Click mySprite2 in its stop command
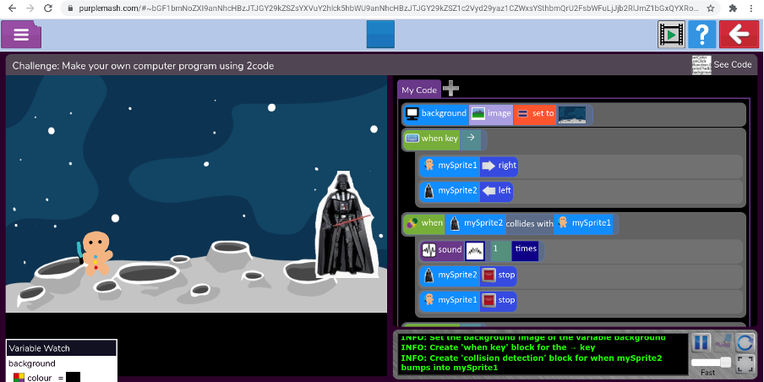 [x=450, y=276]
